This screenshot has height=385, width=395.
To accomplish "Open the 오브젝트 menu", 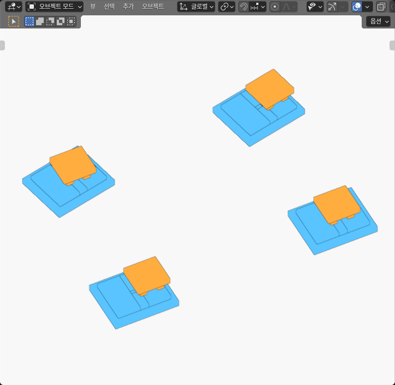I will tap(152, 7).
